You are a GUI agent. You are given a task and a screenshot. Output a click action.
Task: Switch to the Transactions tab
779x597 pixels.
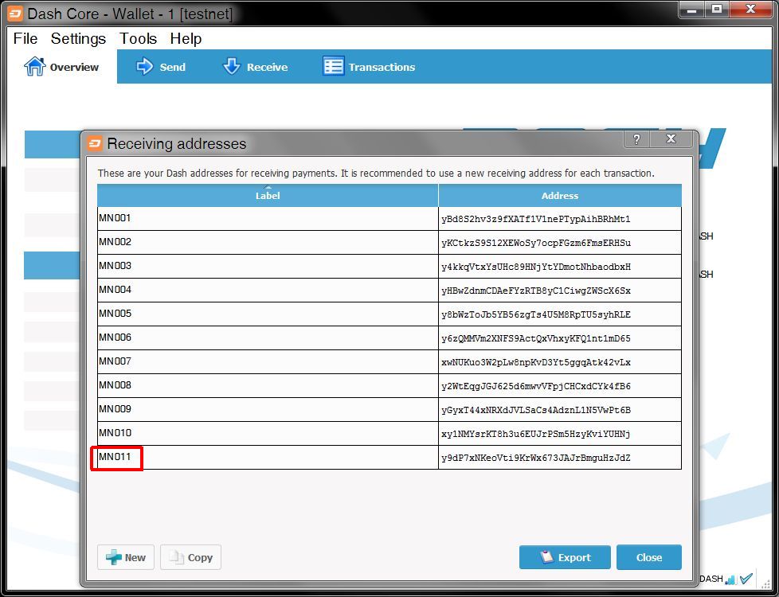[369, 67]
